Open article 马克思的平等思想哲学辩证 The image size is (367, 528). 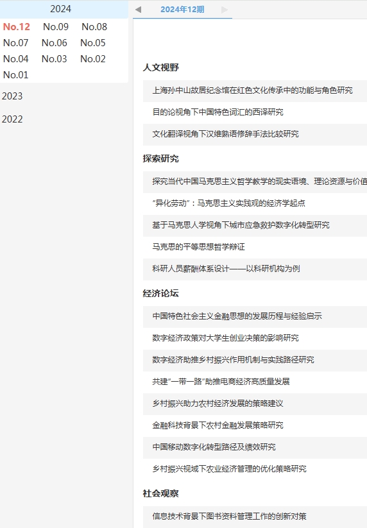(199, 247)
